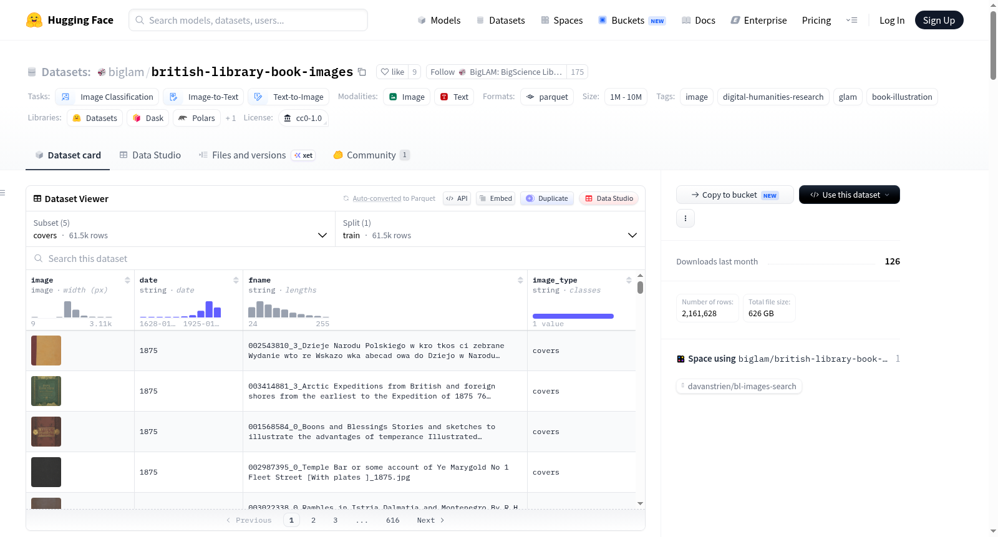This screenshot has width=998, height=537.
Task: Click the three-dot more options button
Action: coord(686,218)
